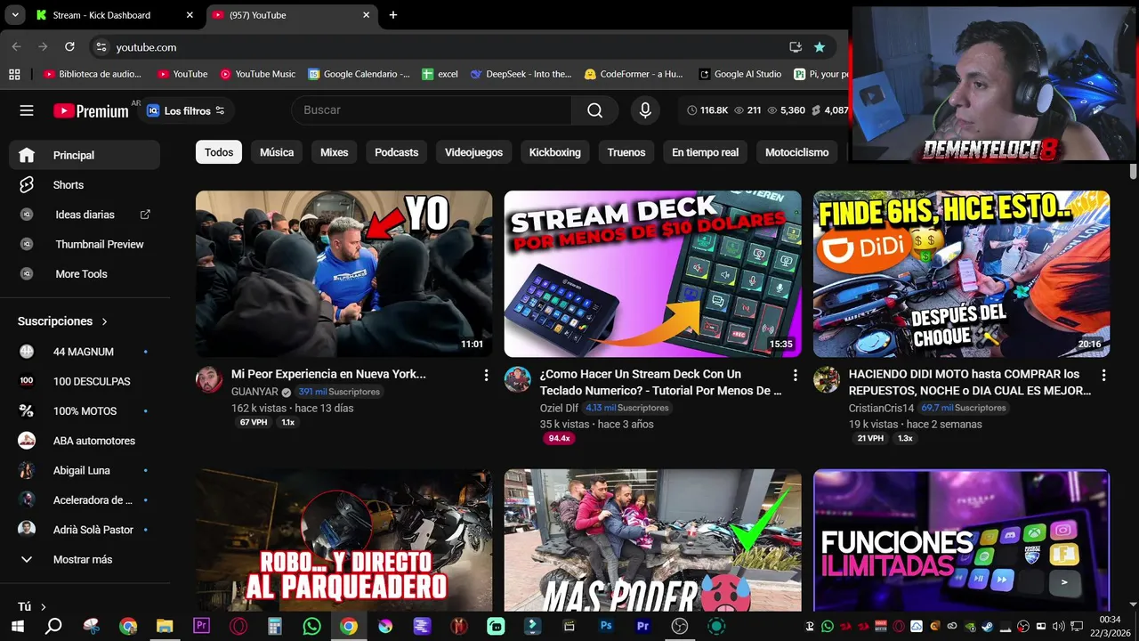This screenshot has width=1139, height=641.
Task: Open Windows Start menu
Action: click(x=16, y=626)
